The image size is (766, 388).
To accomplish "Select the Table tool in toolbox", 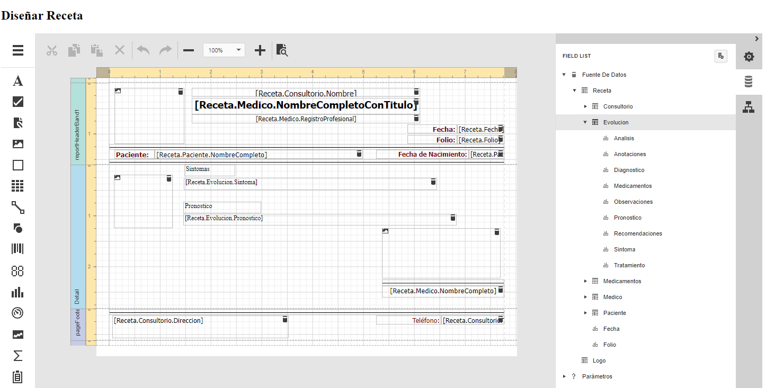I will (x=18, y=186).
